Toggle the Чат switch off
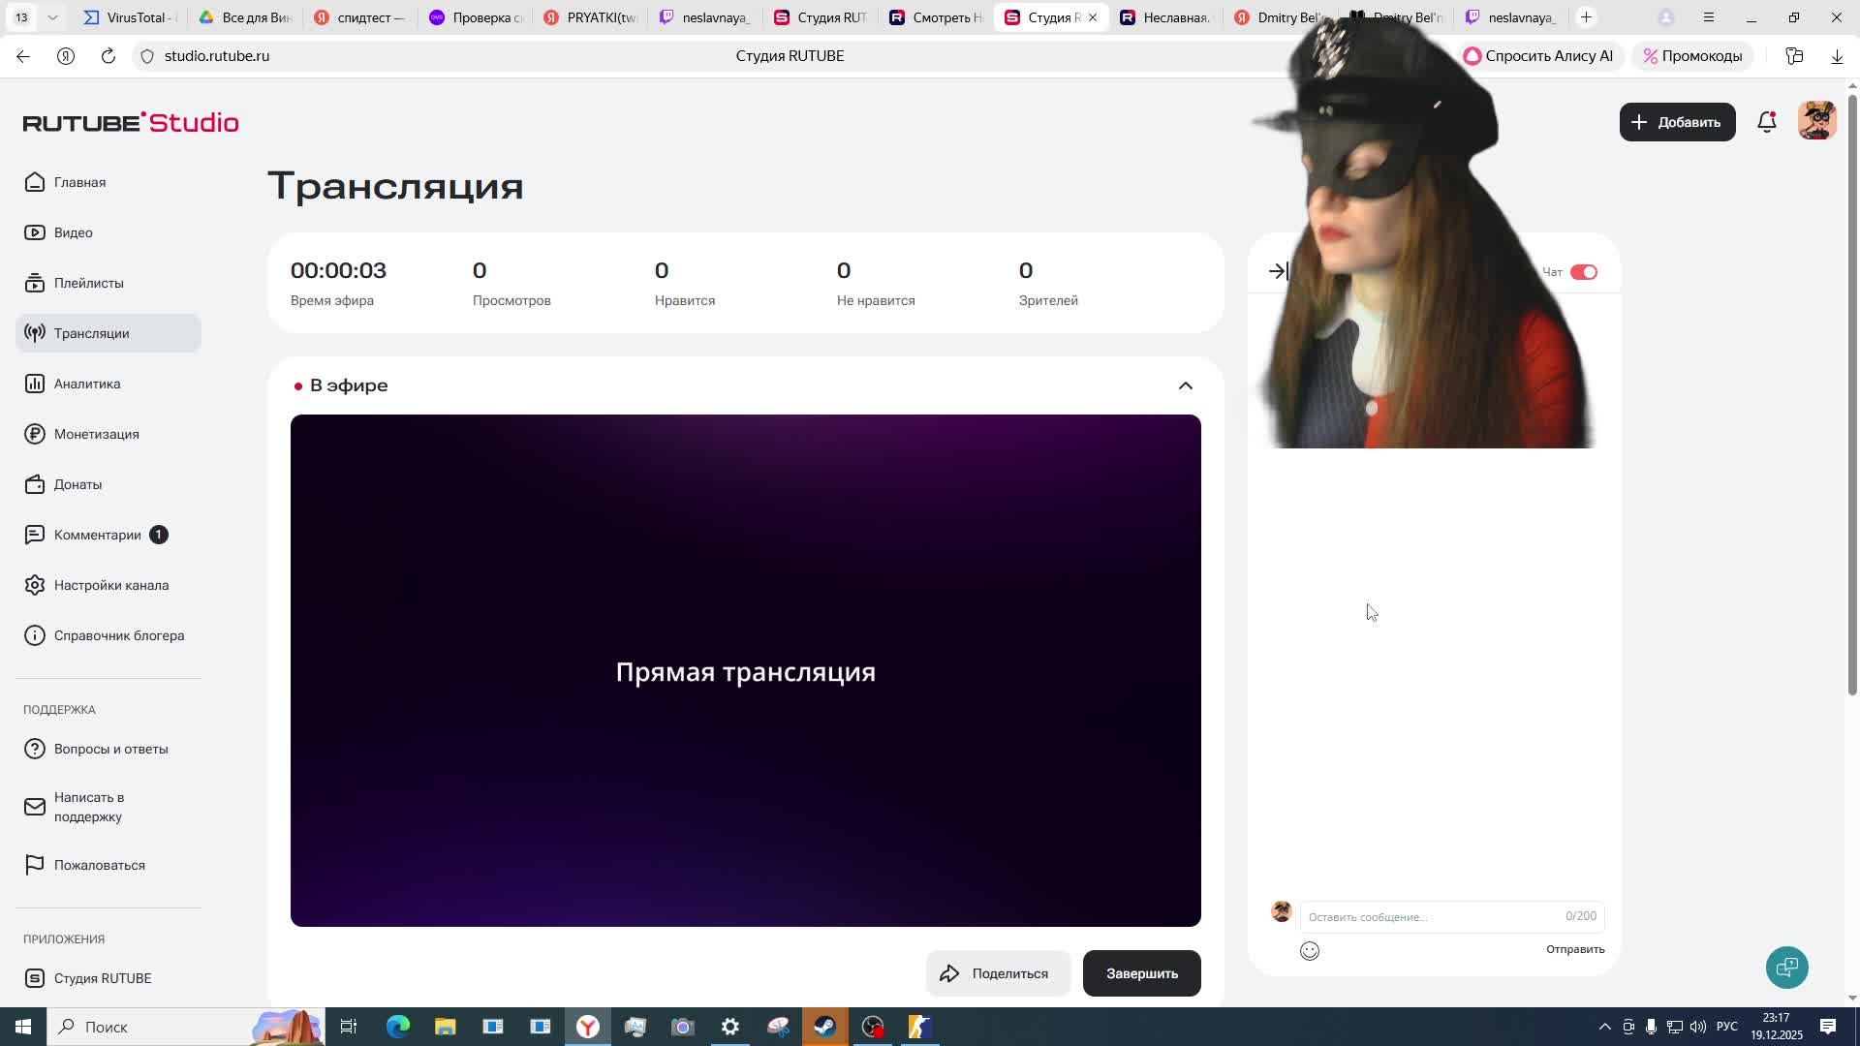Viewport: 1860px width, 1046px height. pyautogui.click(x=1583, y=272)
